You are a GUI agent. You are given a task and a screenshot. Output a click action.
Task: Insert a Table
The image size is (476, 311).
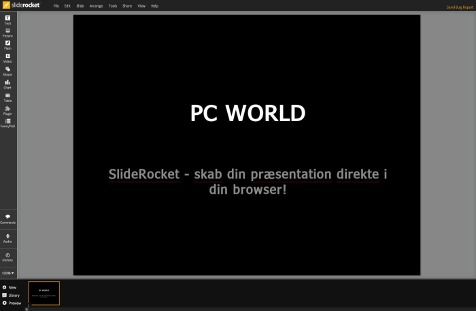(x=7, y=97)
